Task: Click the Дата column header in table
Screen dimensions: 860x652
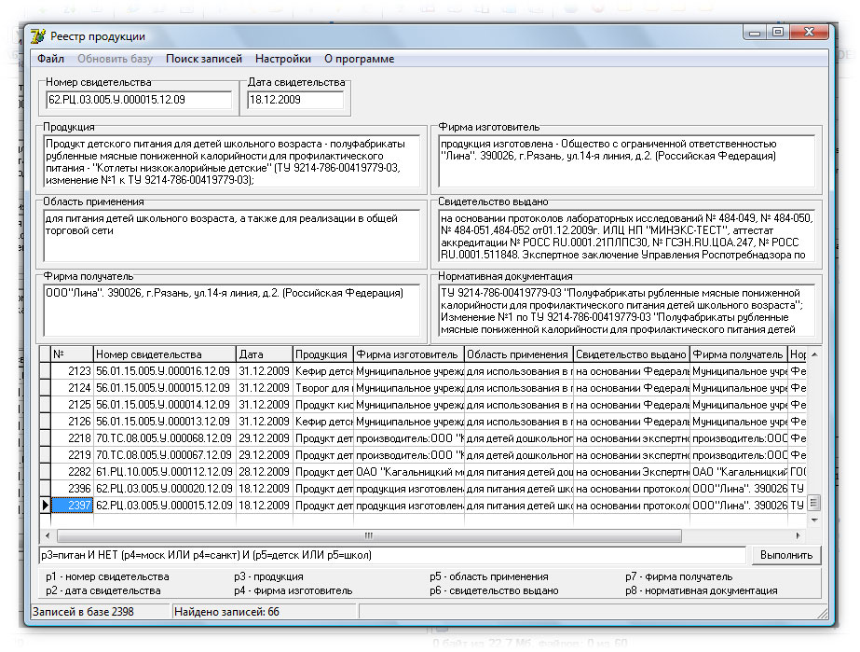Action: click(x=264, y=354)
